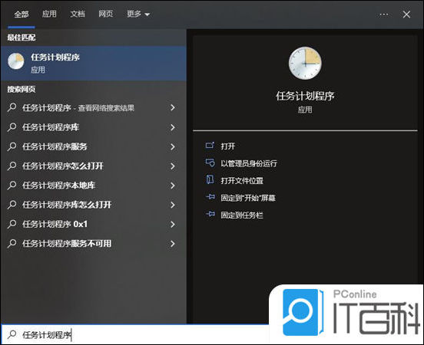Click the open file location icon

pyautogui.click(x=210, y=180)
